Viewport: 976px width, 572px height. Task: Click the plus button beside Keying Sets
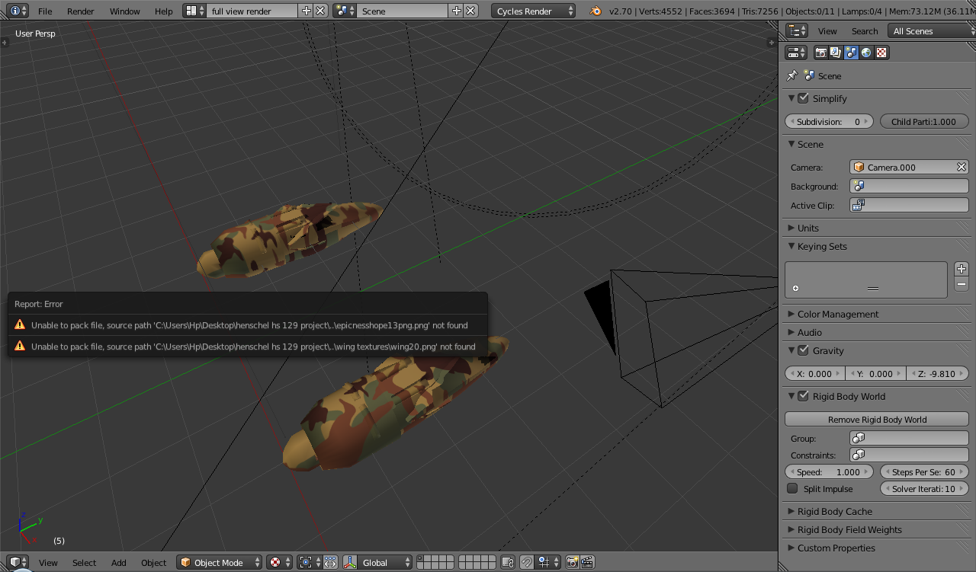(x=962, y=269)
